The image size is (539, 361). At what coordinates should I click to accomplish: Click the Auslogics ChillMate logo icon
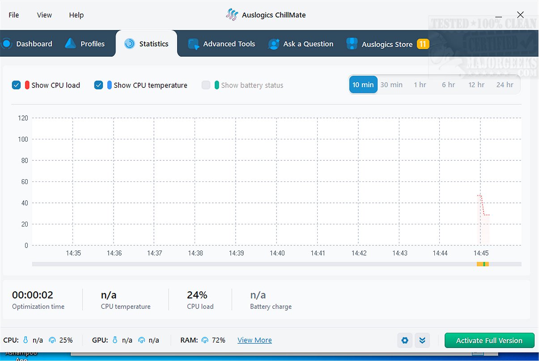(232, 15)
